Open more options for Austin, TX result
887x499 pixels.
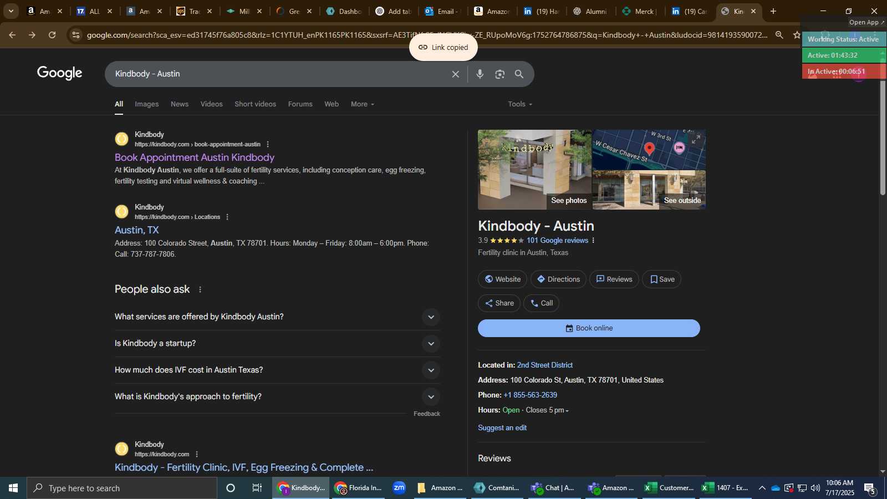point(227,217)
